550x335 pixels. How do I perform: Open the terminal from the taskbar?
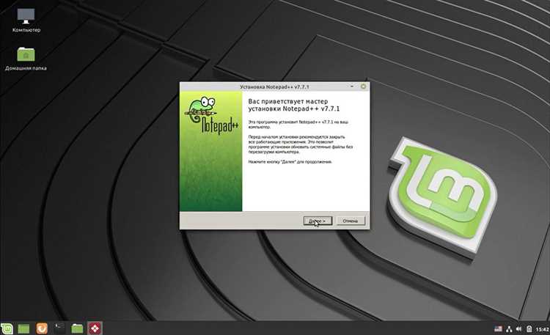click(59, 328)
